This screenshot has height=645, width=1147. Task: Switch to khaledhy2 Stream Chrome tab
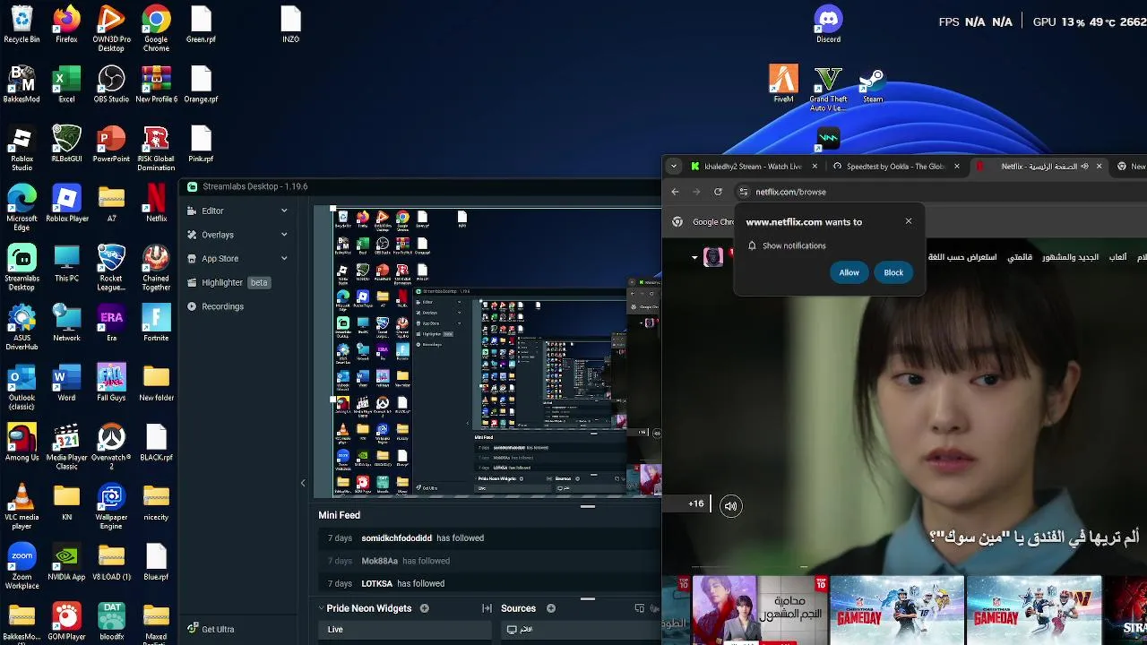(754, 167)
